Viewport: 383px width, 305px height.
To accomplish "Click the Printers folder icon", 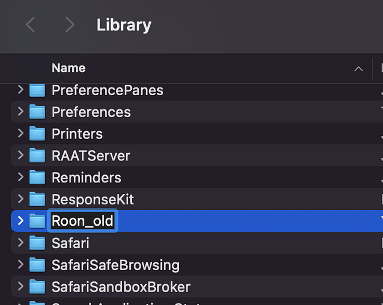I will coord(38,134).
